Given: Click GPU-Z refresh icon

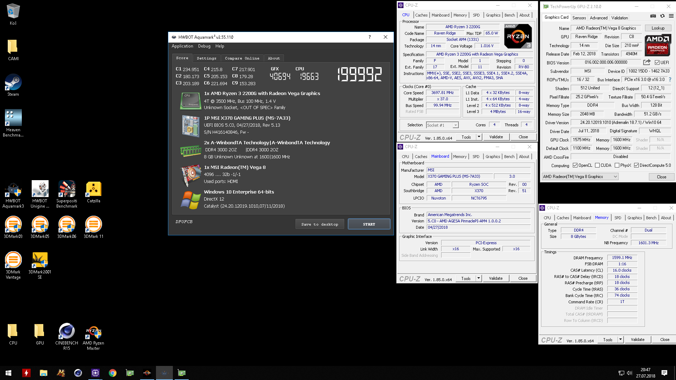Looking at the screenshot, I should (x=662, y=16).
